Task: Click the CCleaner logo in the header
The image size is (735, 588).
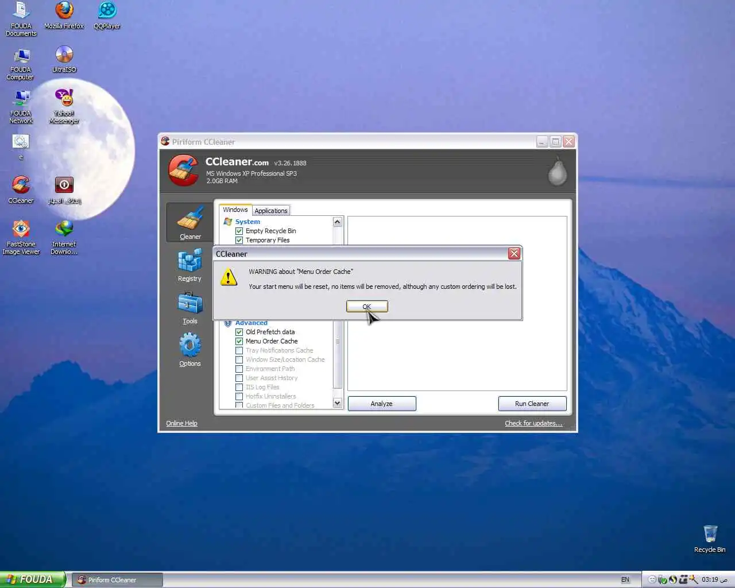Action: (184, 170)
